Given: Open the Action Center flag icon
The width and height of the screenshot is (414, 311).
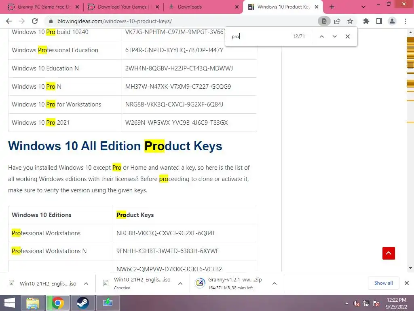Looking at the screenshot, I should tap(376, 303).
